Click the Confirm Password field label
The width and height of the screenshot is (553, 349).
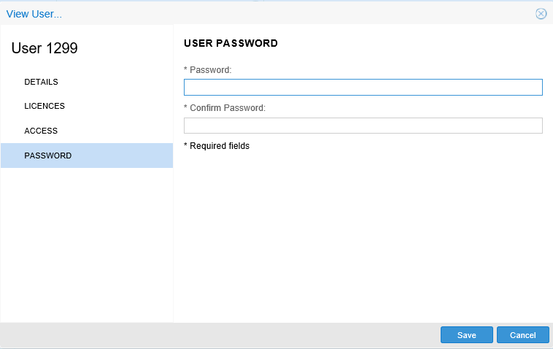(x=227, y=107)
